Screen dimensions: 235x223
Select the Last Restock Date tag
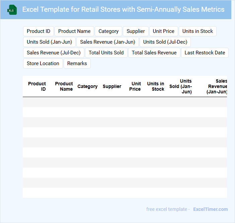(205, 53)
